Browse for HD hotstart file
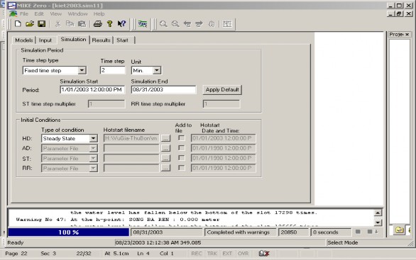Screen dimensions: 416x260 (165, 138)
